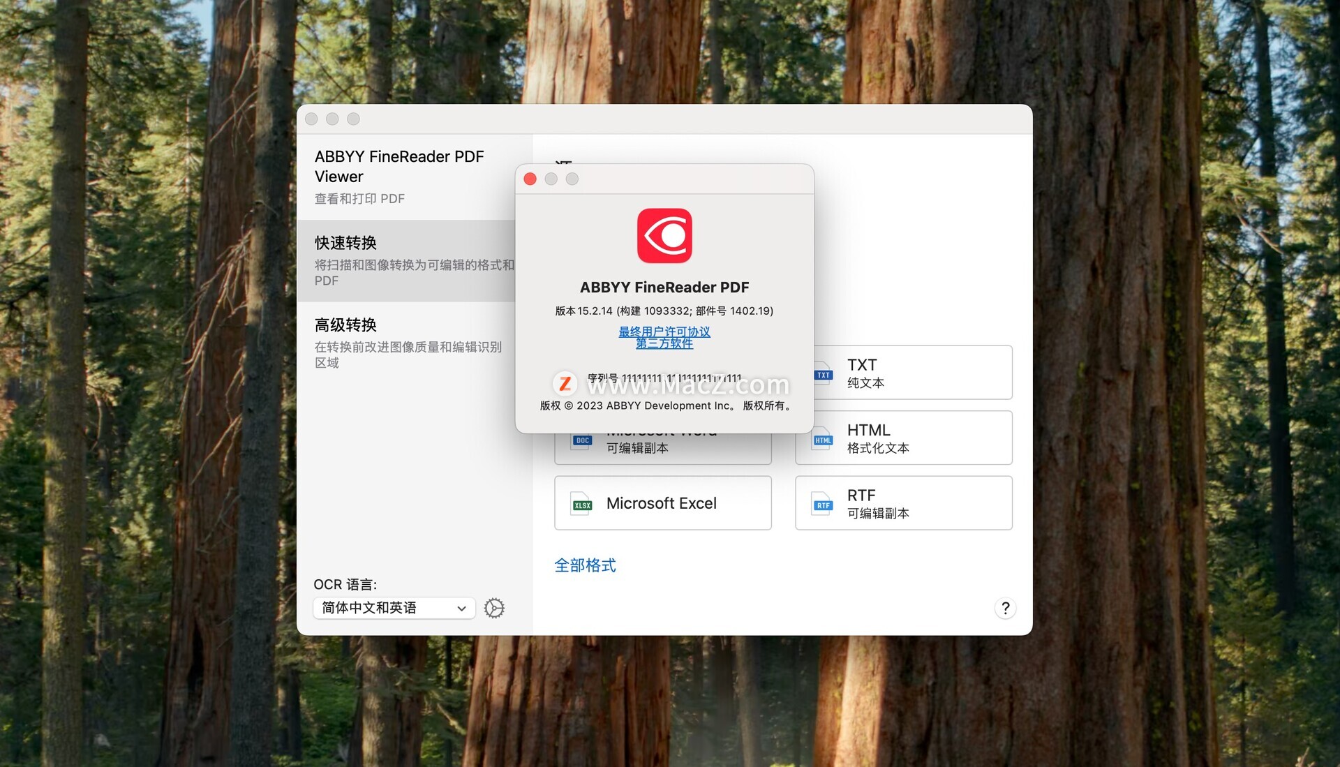Click the ABBYY FineReader PDF title in dialog
This screenshot has width=1340, height=767.
coord(664,288)
